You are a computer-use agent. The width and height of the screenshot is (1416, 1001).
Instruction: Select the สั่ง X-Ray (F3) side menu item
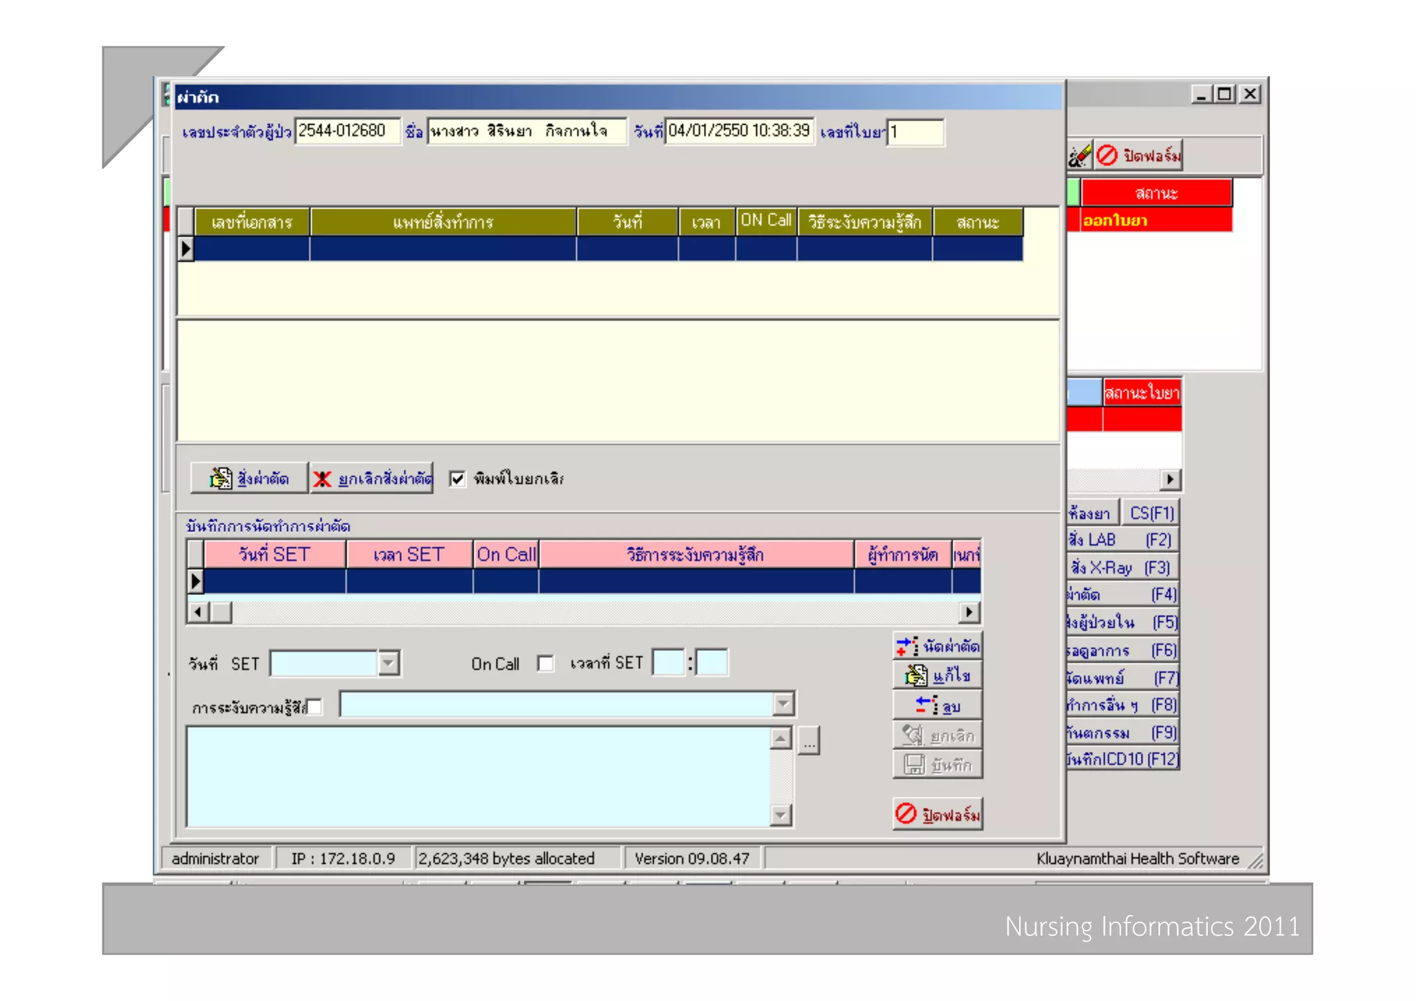click(x=1121, y=567)
